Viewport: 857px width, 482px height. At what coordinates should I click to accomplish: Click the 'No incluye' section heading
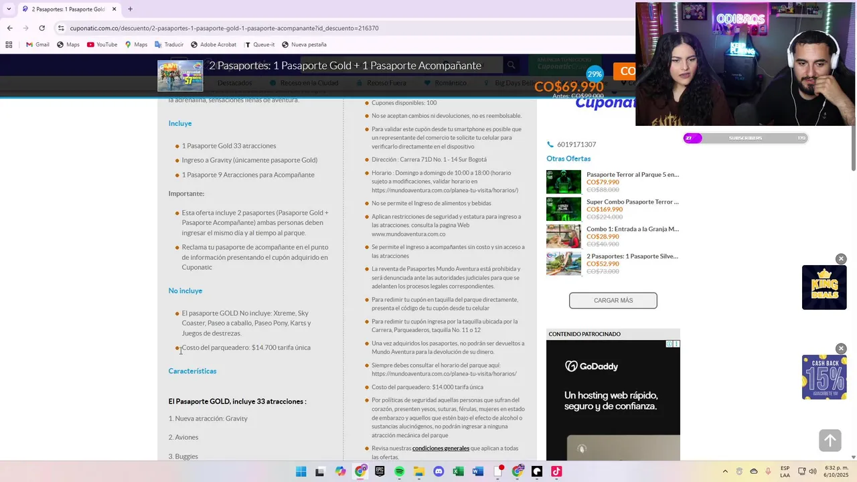(185, 291)
